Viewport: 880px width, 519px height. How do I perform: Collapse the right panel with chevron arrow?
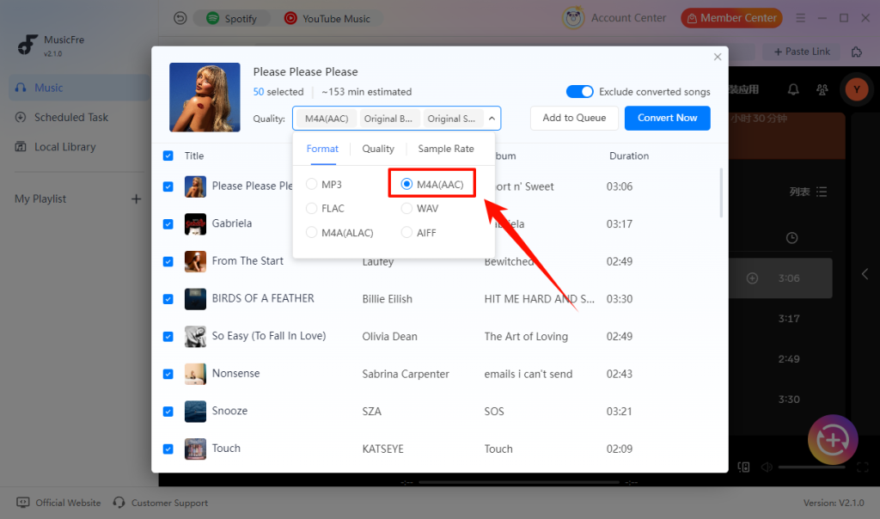[865, 274]
